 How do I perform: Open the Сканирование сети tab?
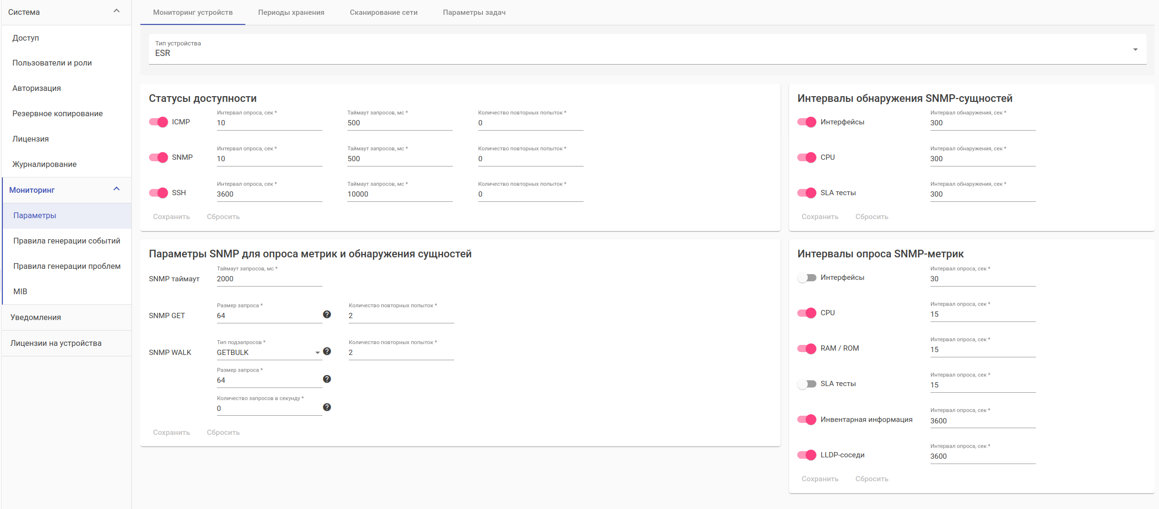pos(383,12)
